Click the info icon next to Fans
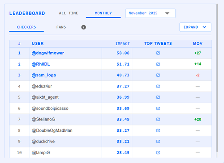This screenshot has height=163, width=224. 83,27
